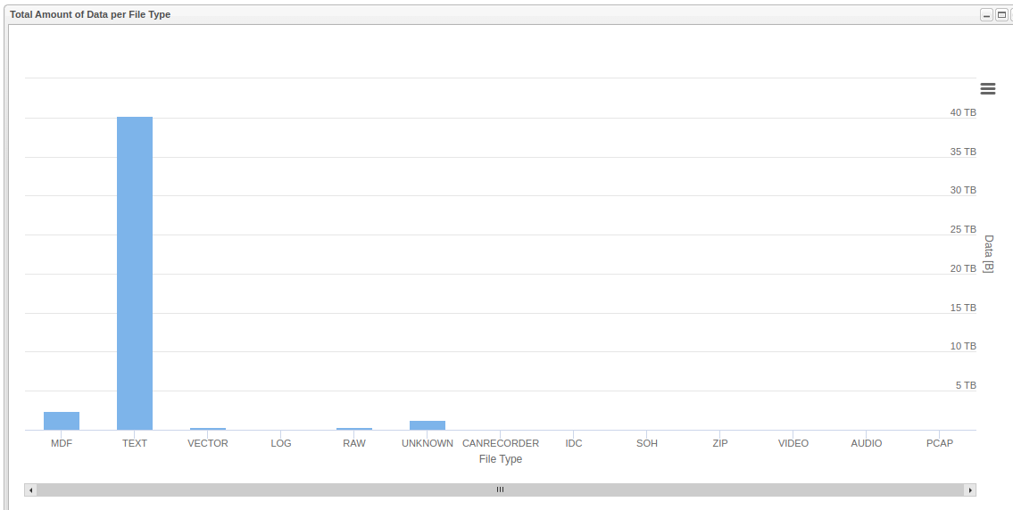The width and height of the screenshot is (1013, 510).
Task: Minimize the Total Amount of Data panel
Action: click(x=986, y=15)
